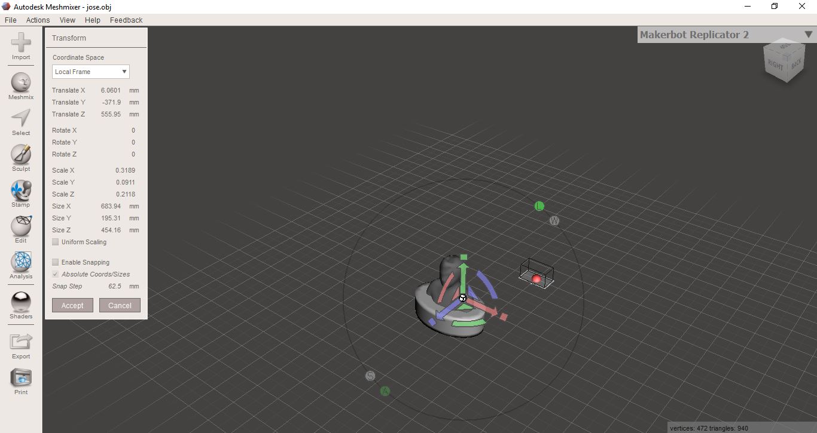Image resolution: width=817 pixels, height=433 pixels.
Task: Click the Translate Y value field
Action: pyautogui.click(x=111, y=102)
